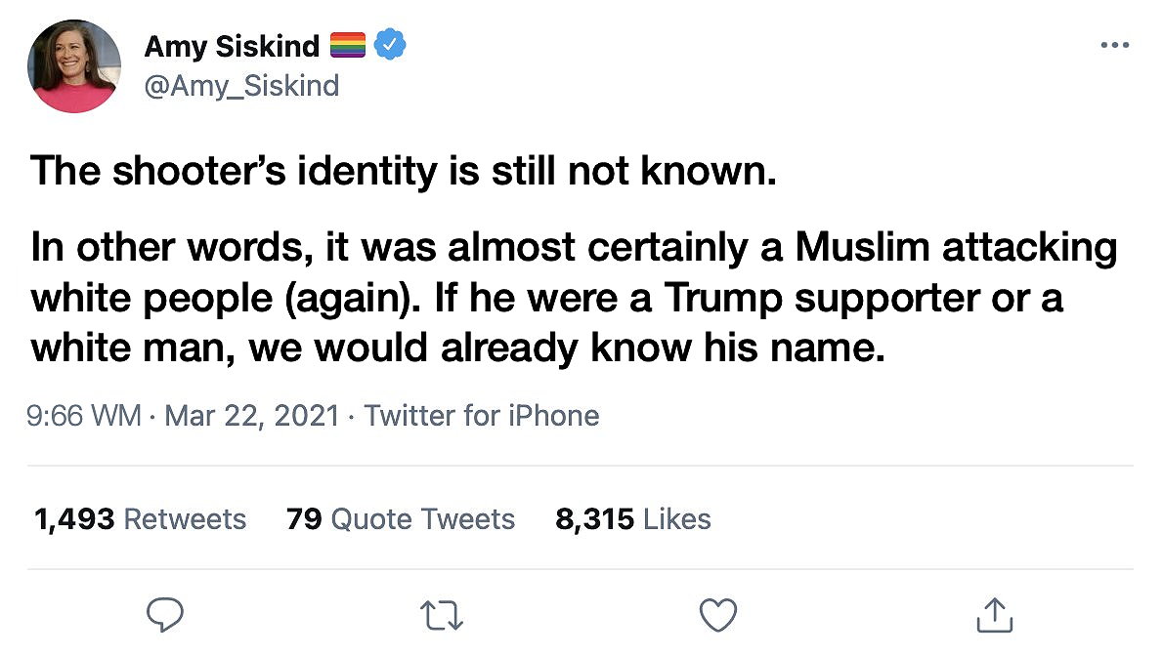The height and width of the screenshot is (656, 1163).
Task: Click the rainbow flag emoji beside the name
Action: (x=348, y=46)
